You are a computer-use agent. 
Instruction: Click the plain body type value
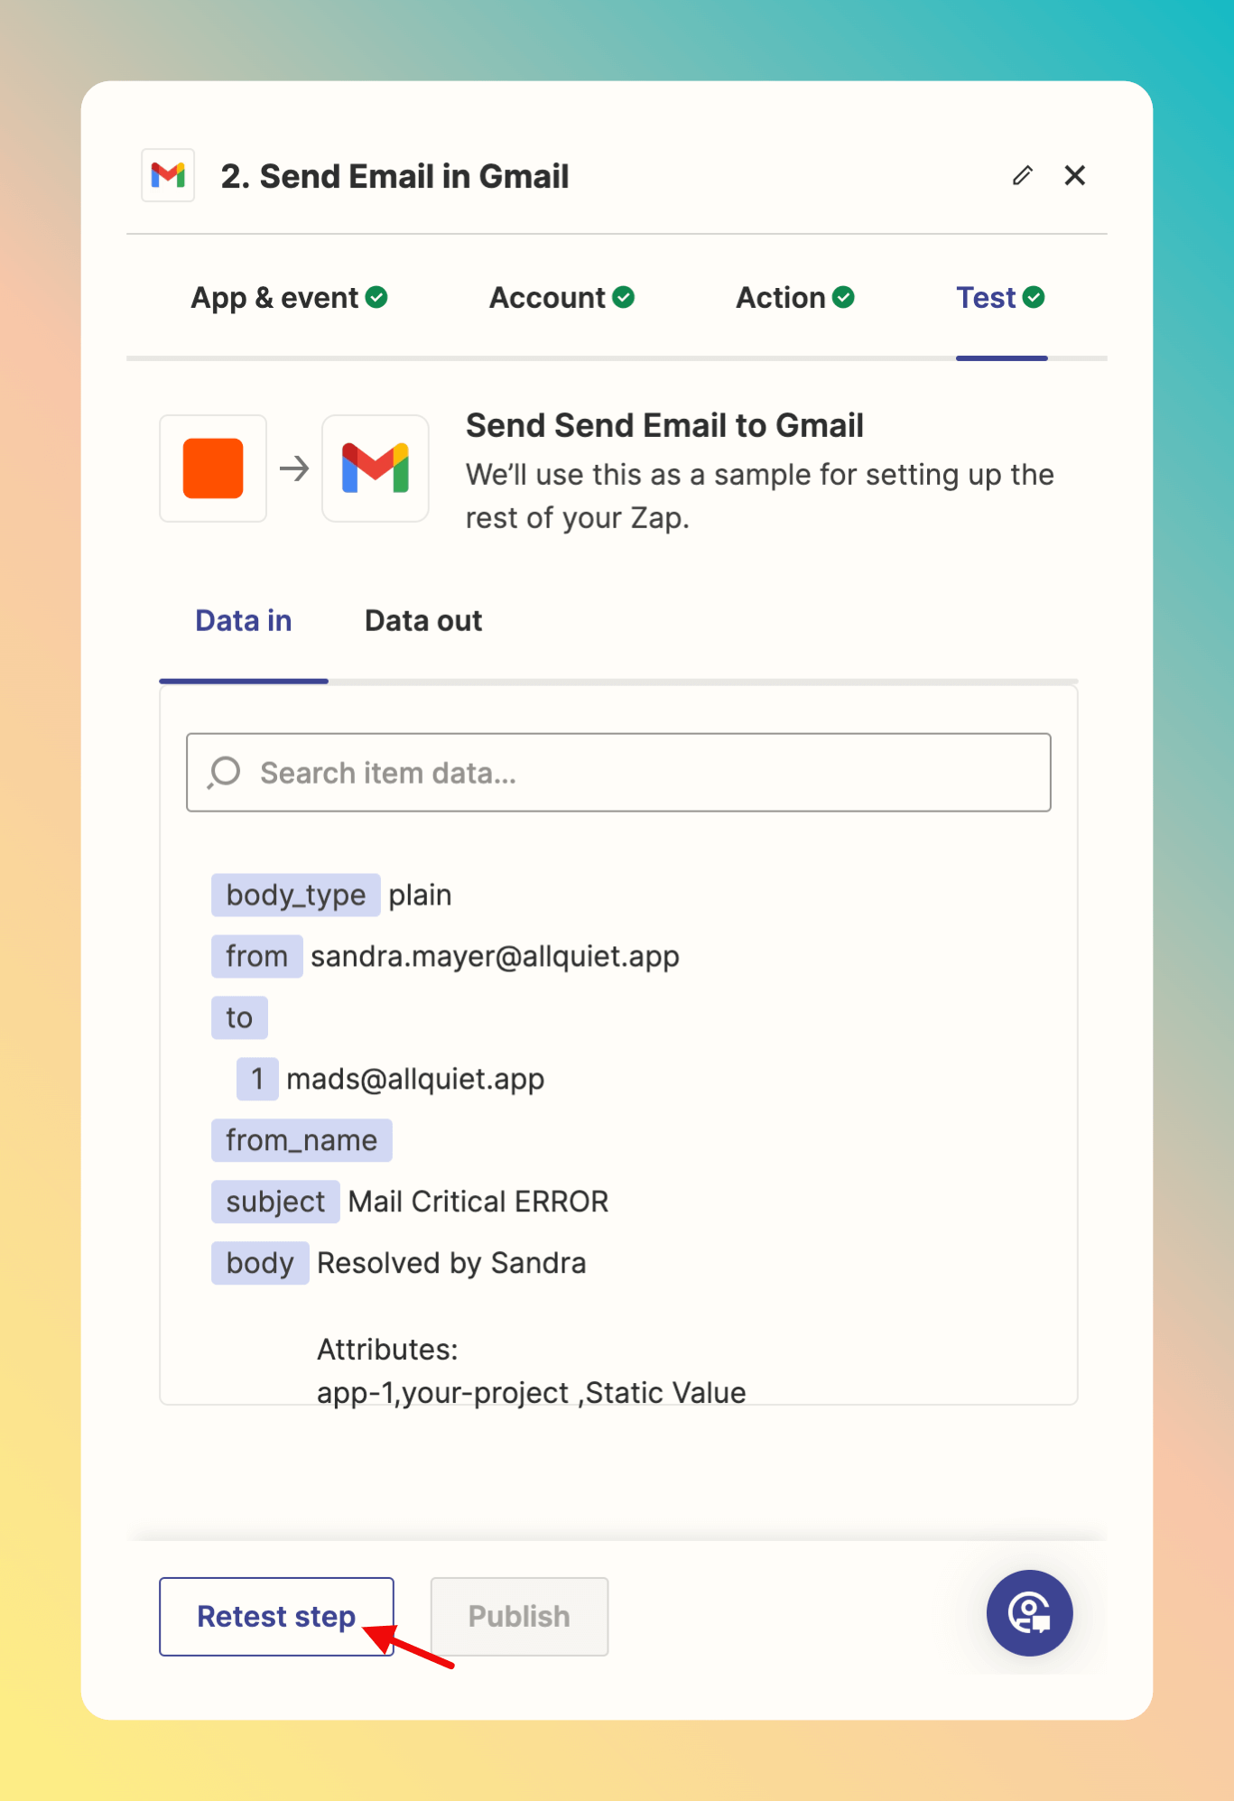point(420,896)
